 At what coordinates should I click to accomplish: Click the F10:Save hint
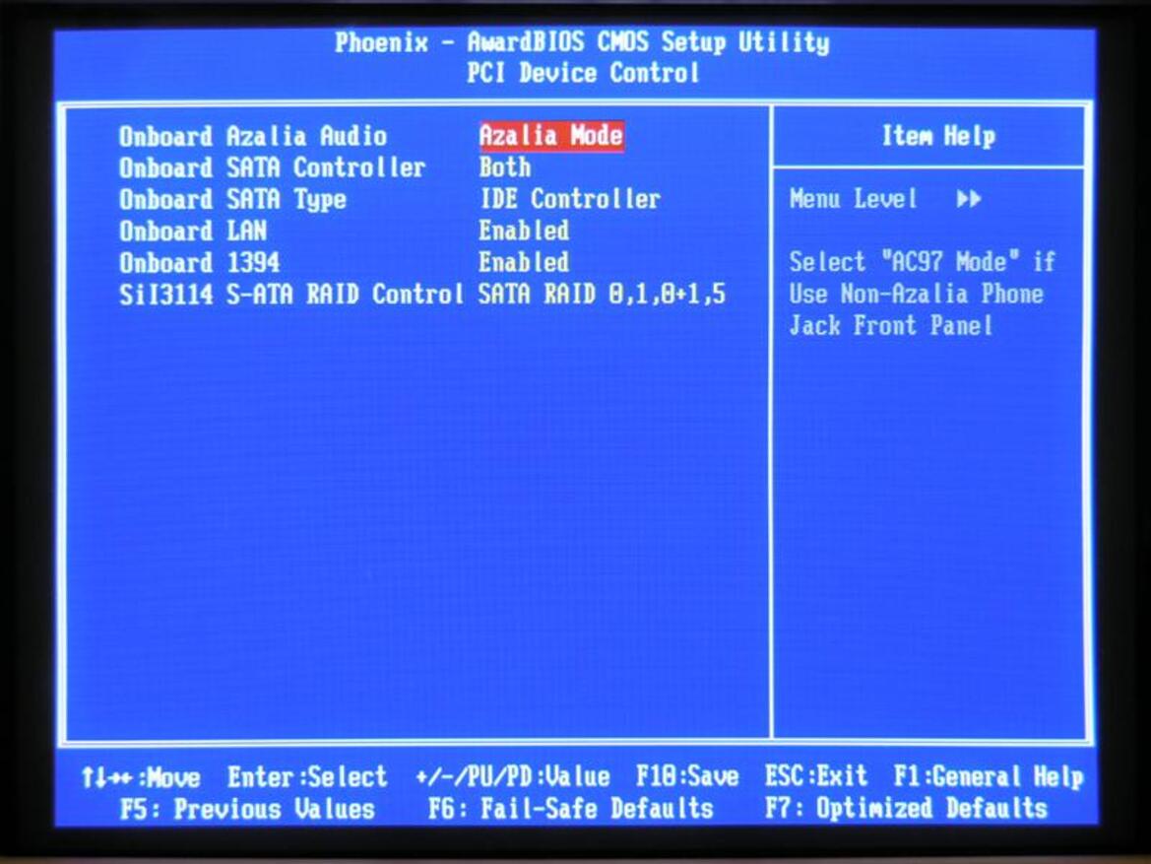(687, 776)
